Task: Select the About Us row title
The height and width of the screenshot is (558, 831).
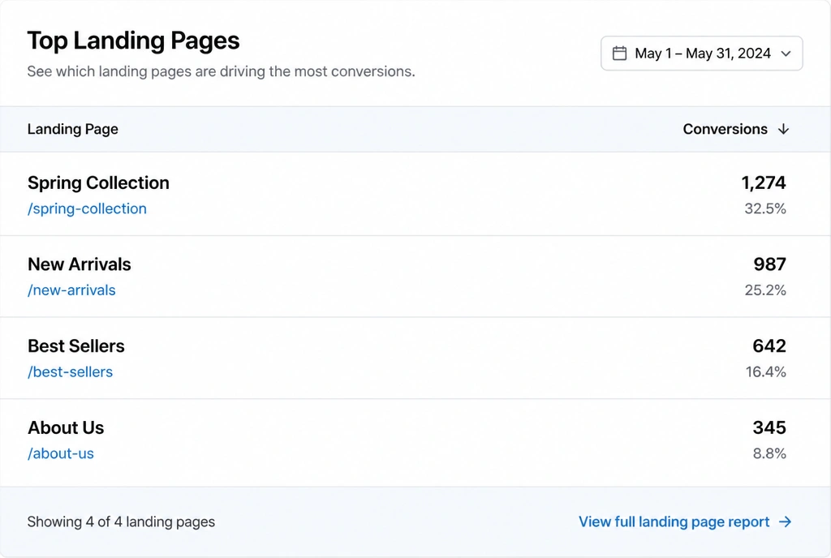Action: pos(66,427)
